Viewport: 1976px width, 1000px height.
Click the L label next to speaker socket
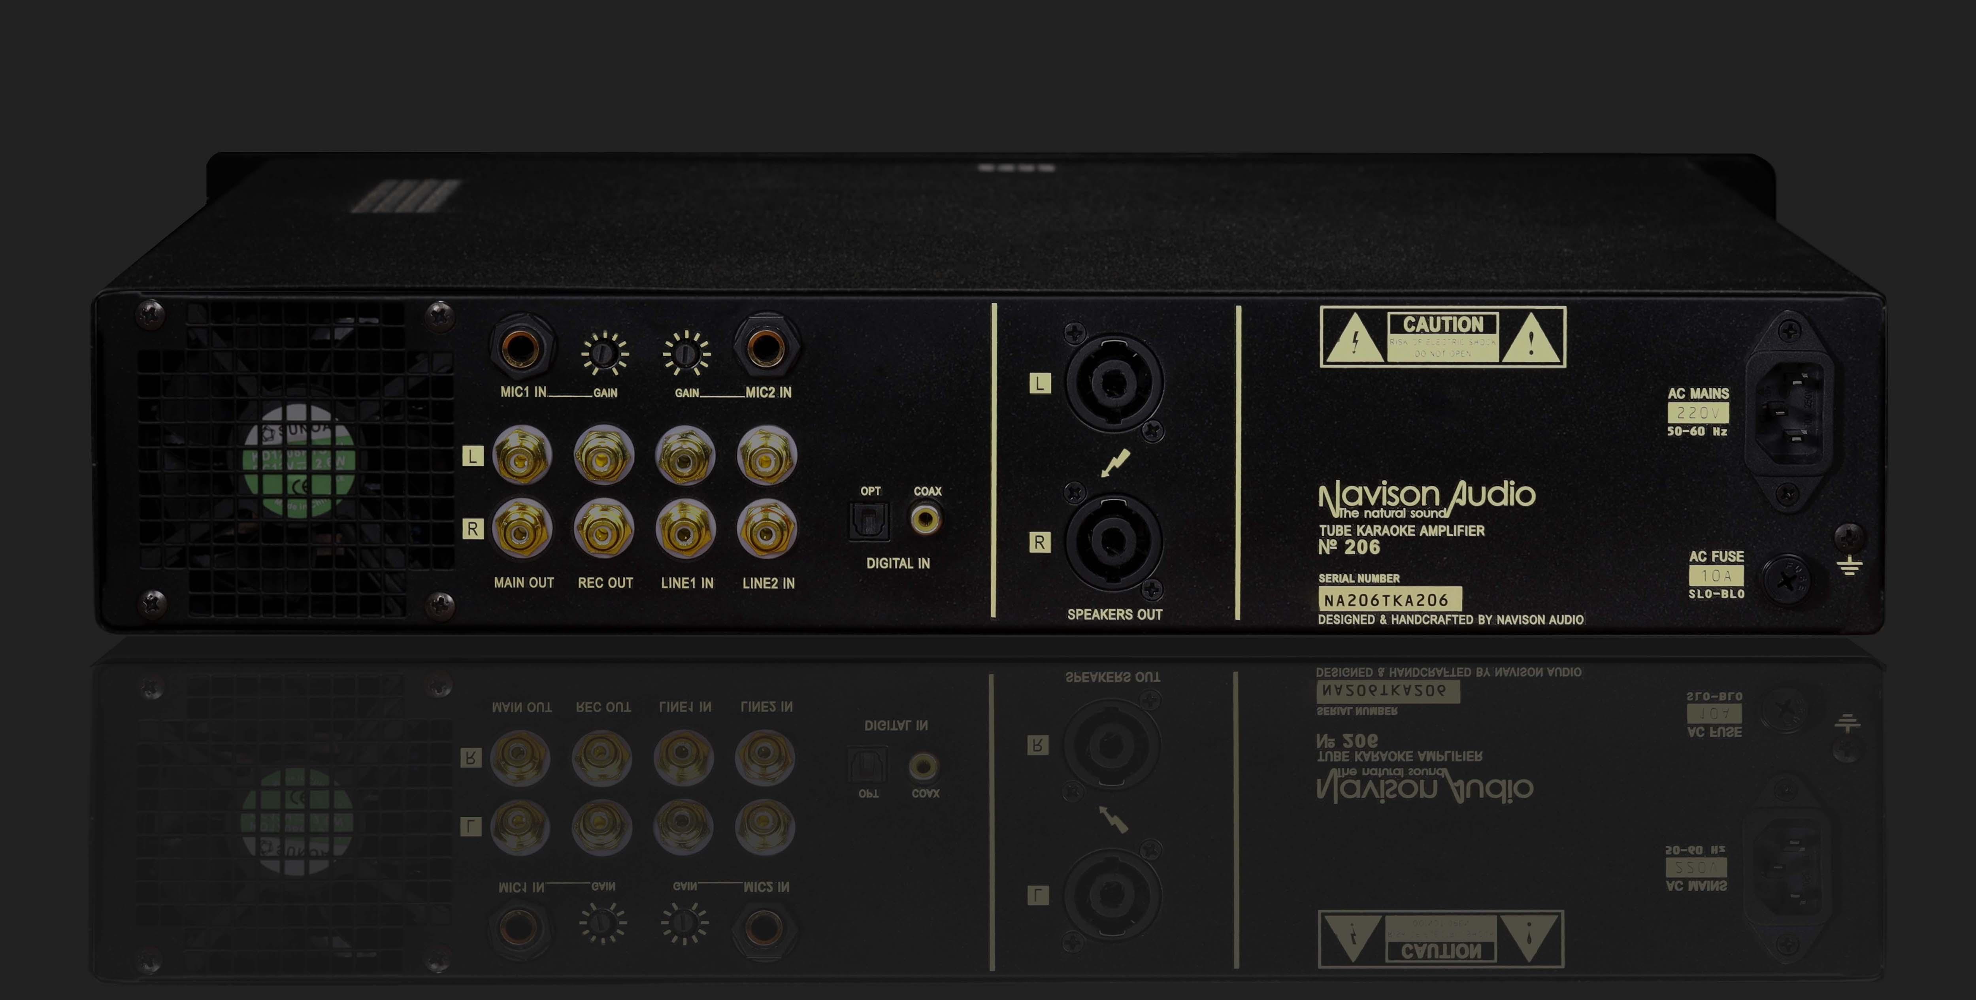pyautogui.click(x=1039, y=384)
